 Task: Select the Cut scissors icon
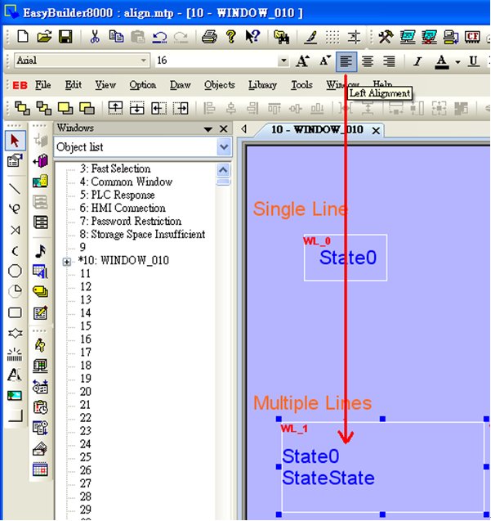click(x=95, y=37)
